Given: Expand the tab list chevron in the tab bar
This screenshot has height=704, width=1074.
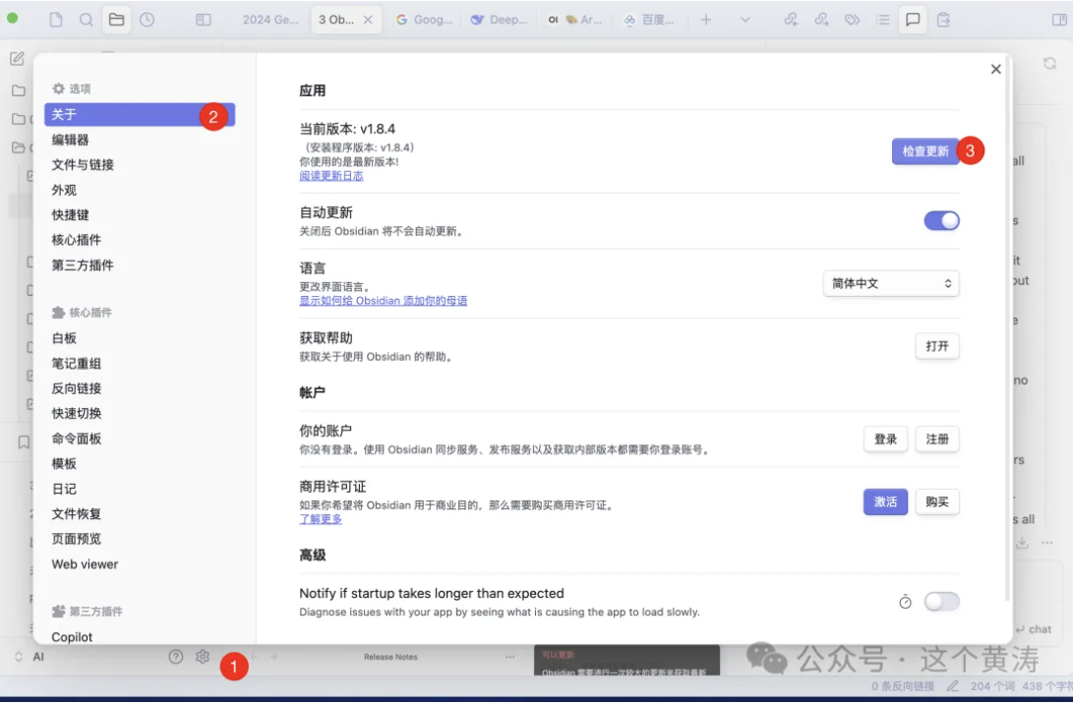Looking at the screenshot, I should (744, 20).
